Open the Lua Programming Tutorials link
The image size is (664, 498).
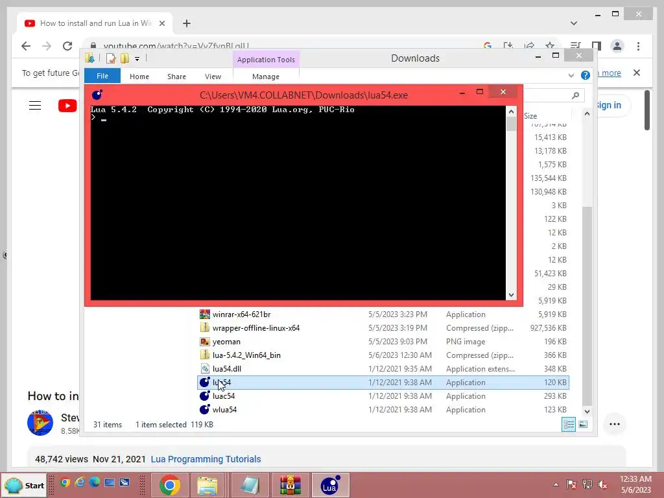click(206, 459)
